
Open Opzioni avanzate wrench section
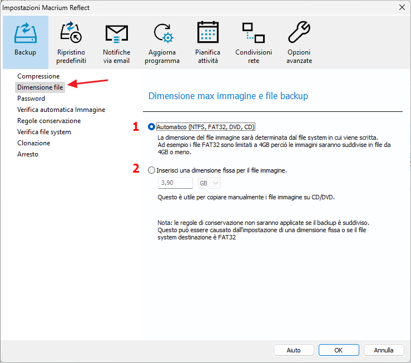299,42
